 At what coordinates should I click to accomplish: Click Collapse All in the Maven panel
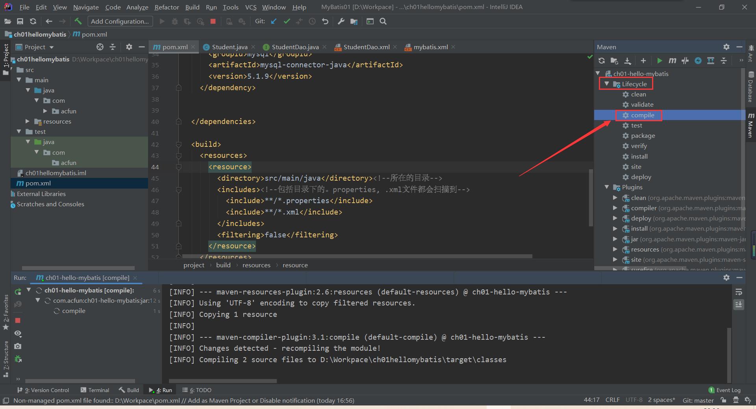coord(724,61)
